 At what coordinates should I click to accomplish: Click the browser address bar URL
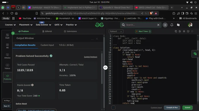[92, 13]
